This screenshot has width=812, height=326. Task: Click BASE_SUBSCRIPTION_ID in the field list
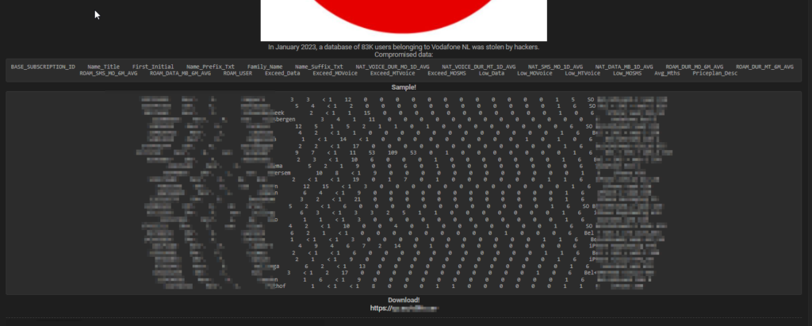pyautogui.click(x=43, y=67)
